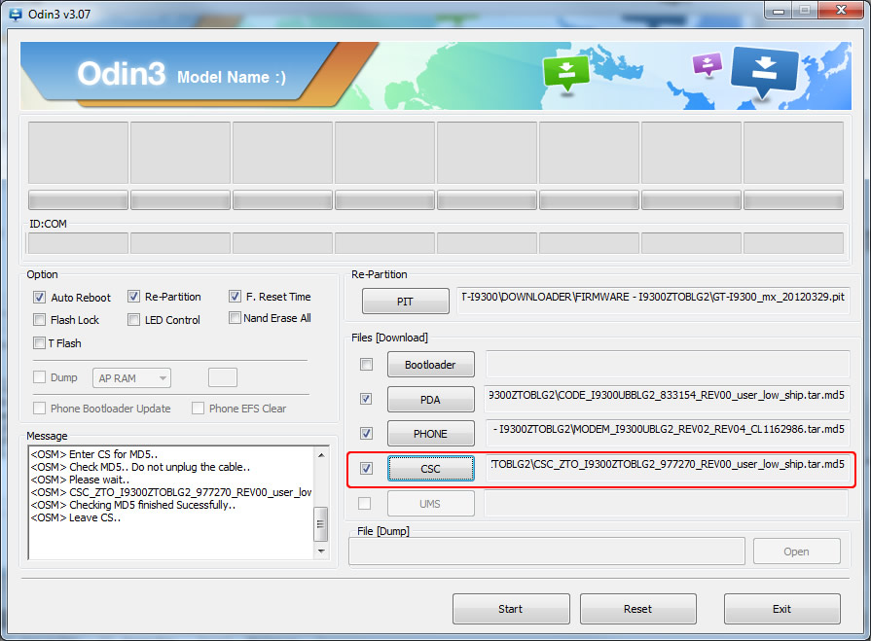The height and width of the screenshot is (641, 871).
Task: Click the Message log scroll-up arrow
Action: (321, 454)
